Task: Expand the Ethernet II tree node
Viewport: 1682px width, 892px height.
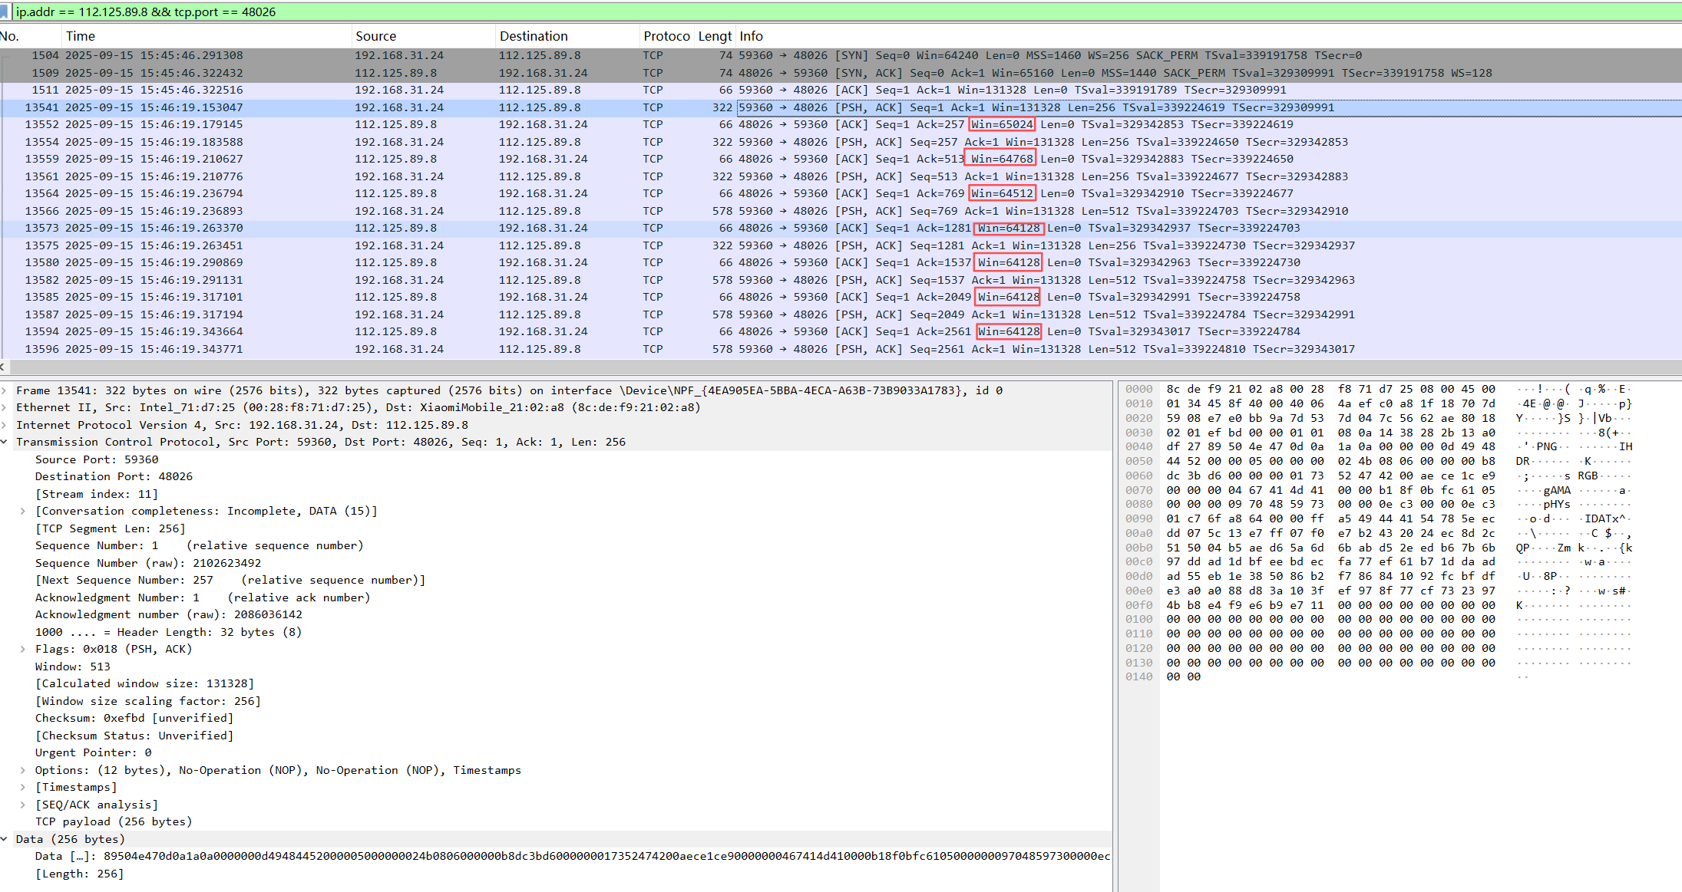Action: coord(5,407)
